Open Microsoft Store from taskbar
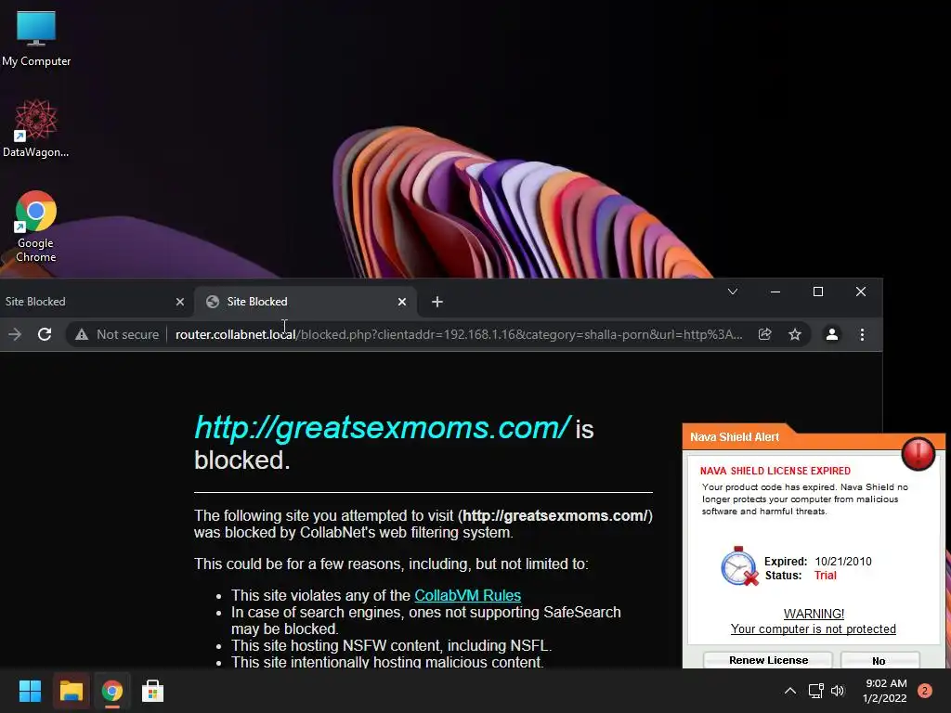The height and width of the screenshot is (713, 951). 153,691
